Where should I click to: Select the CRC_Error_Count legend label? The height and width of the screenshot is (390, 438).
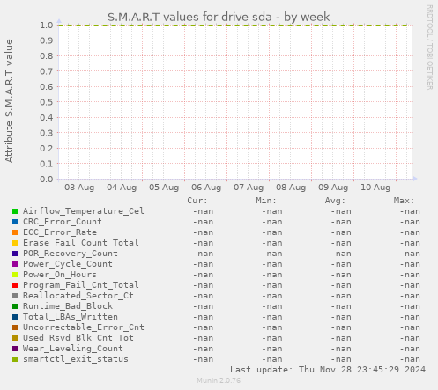pos(63,222)
